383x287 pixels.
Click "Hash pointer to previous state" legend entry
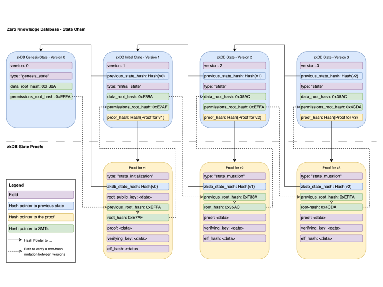pos(41,206)
